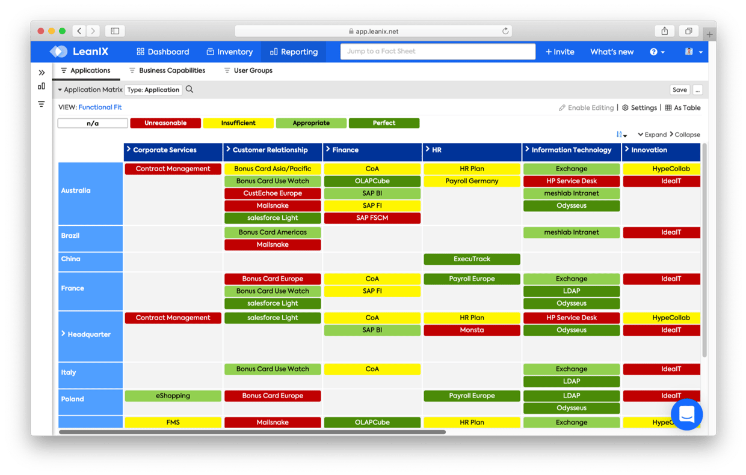
Task: Click the Save button
Action: point(679,89)
